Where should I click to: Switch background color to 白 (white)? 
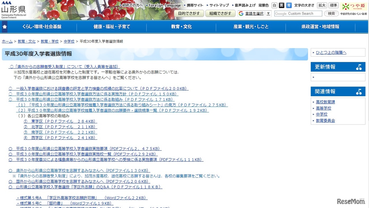[x=274, y=5]
